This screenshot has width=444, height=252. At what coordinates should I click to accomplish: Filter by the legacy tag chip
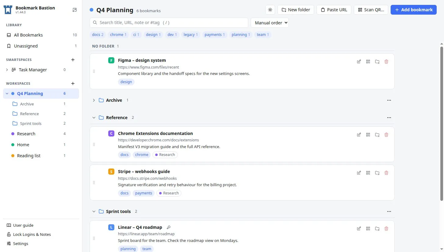pyautogui.click(x=191, y=35)
